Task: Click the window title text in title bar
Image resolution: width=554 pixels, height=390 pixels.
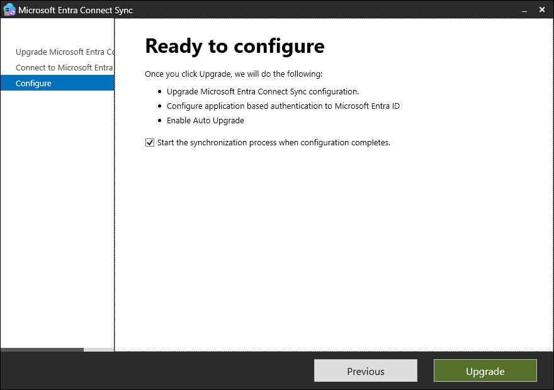Action: [x=76, y=10]
